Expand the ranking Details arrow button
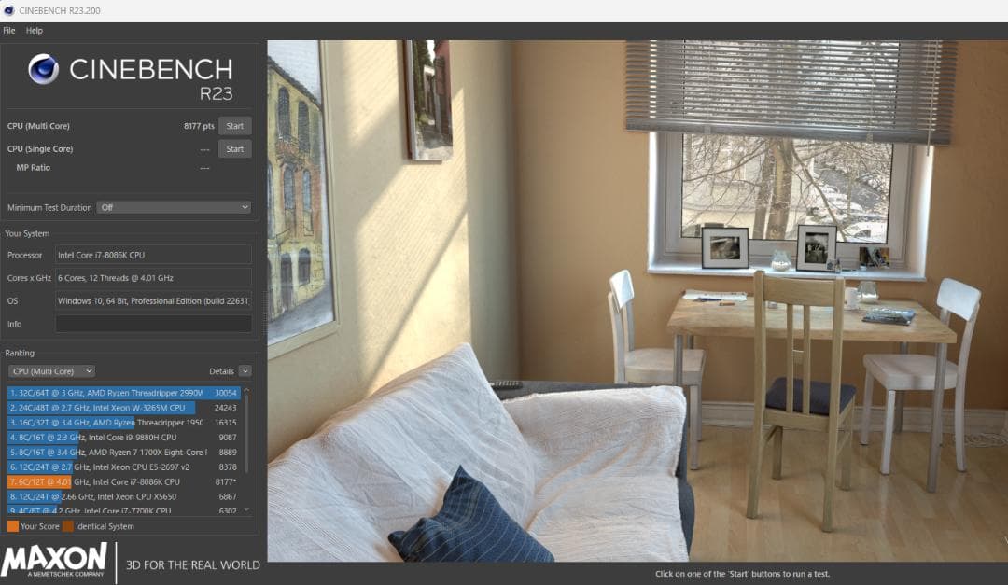Image resolution: width=1008 pixels, height=585 pixels. pyautogui.click(x=245, y=371)
